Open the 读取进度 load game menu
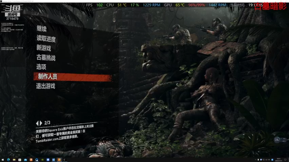Screen dimensions: 289x162 pyautogui.click(x=46, y=39)
